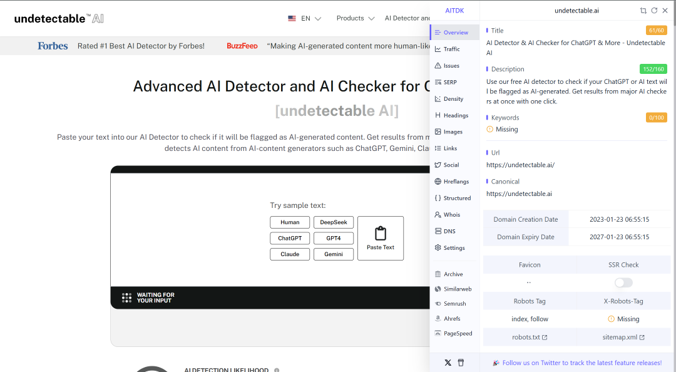Click the Keywords Missing warning
The image size is (676, 372).
(x=502, y=129)
